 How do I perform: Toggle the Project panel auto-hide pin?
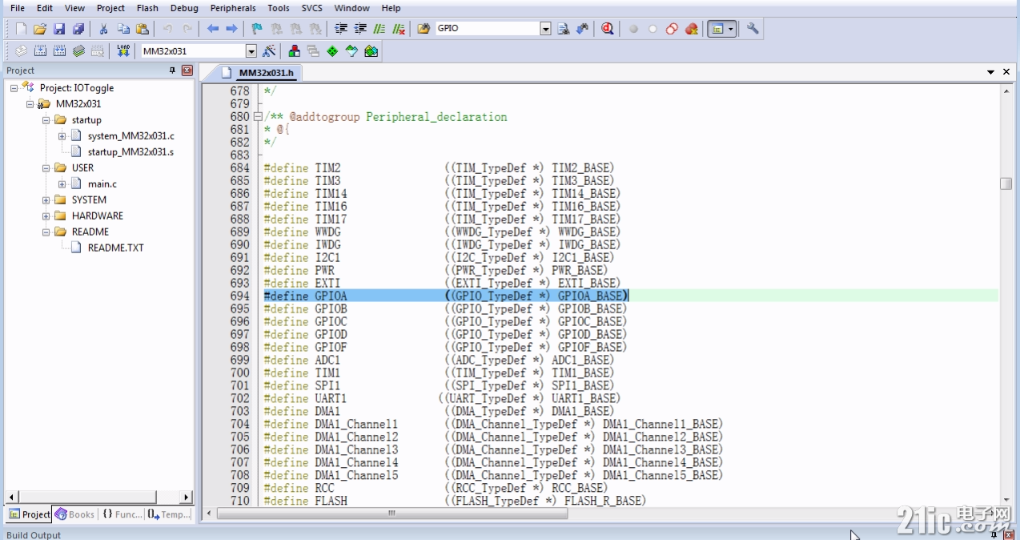coord(172,71)
